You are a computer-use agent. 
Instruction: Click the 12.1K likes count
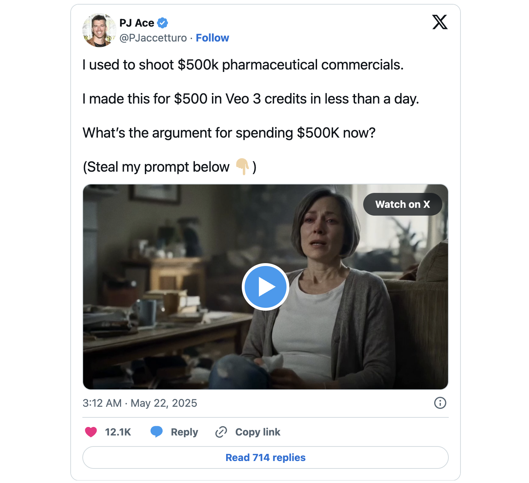(118, 432)
